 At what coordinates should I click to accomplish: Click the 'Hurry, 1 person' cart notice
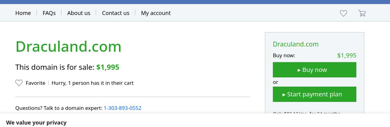[92, 83]
